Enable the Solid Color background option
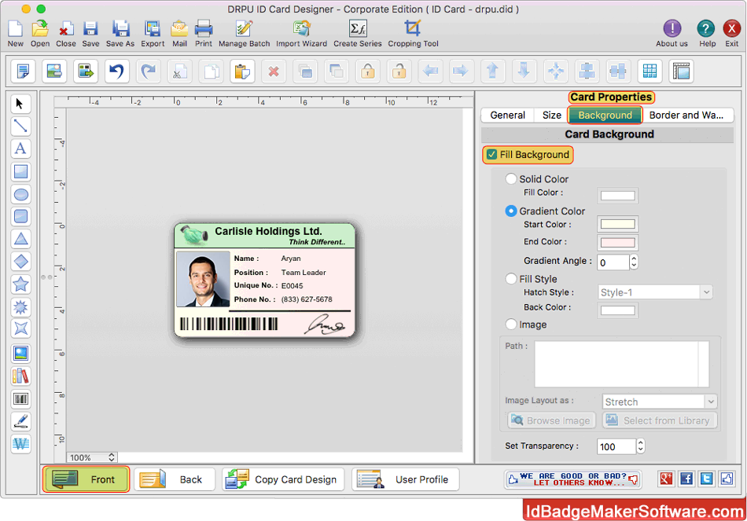The image size is (747, 521). (x=511, y=178)
